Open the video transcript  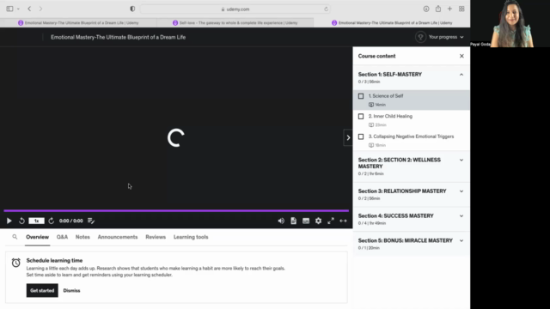tap(293, 221)
